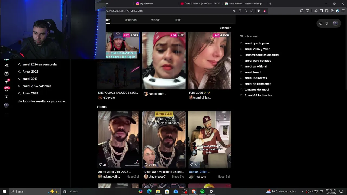Open the Windows Start menu
The height and width of the screenshot is (195, 347).
click(4, 191)
